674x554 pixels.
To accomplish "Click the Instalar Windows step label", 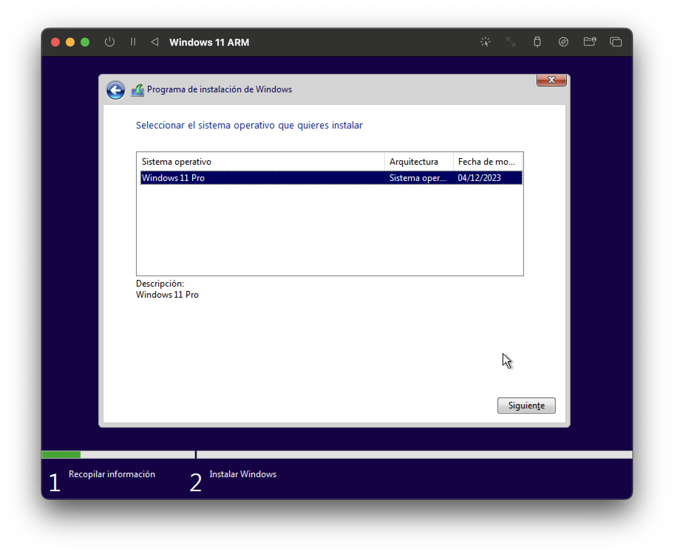I will point(243,474).
